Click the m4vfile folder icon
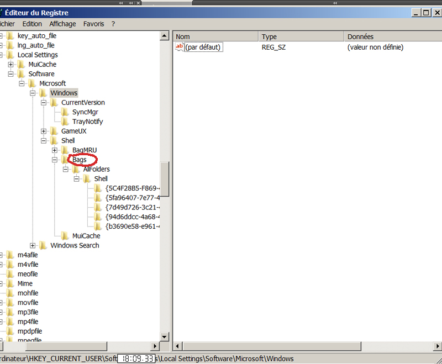Viewport: 442px width, 364px height. [10, 265]
